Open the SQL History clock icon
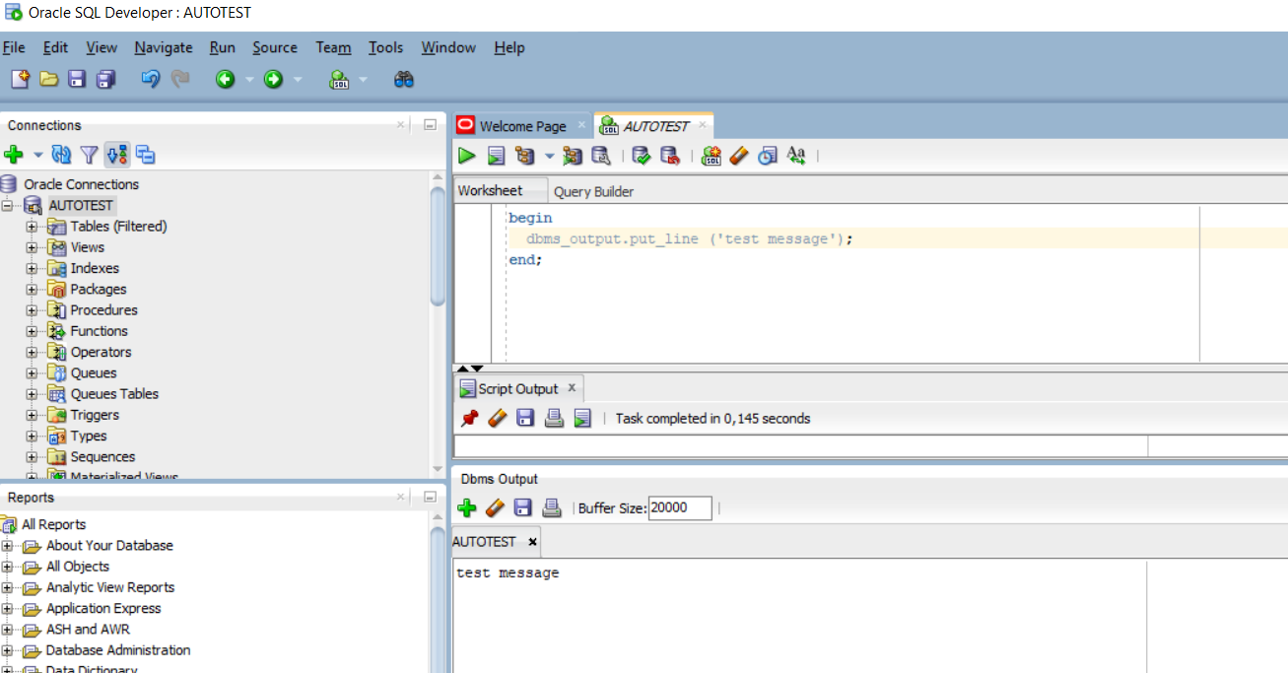1288x673 pixels. [768, 156]
